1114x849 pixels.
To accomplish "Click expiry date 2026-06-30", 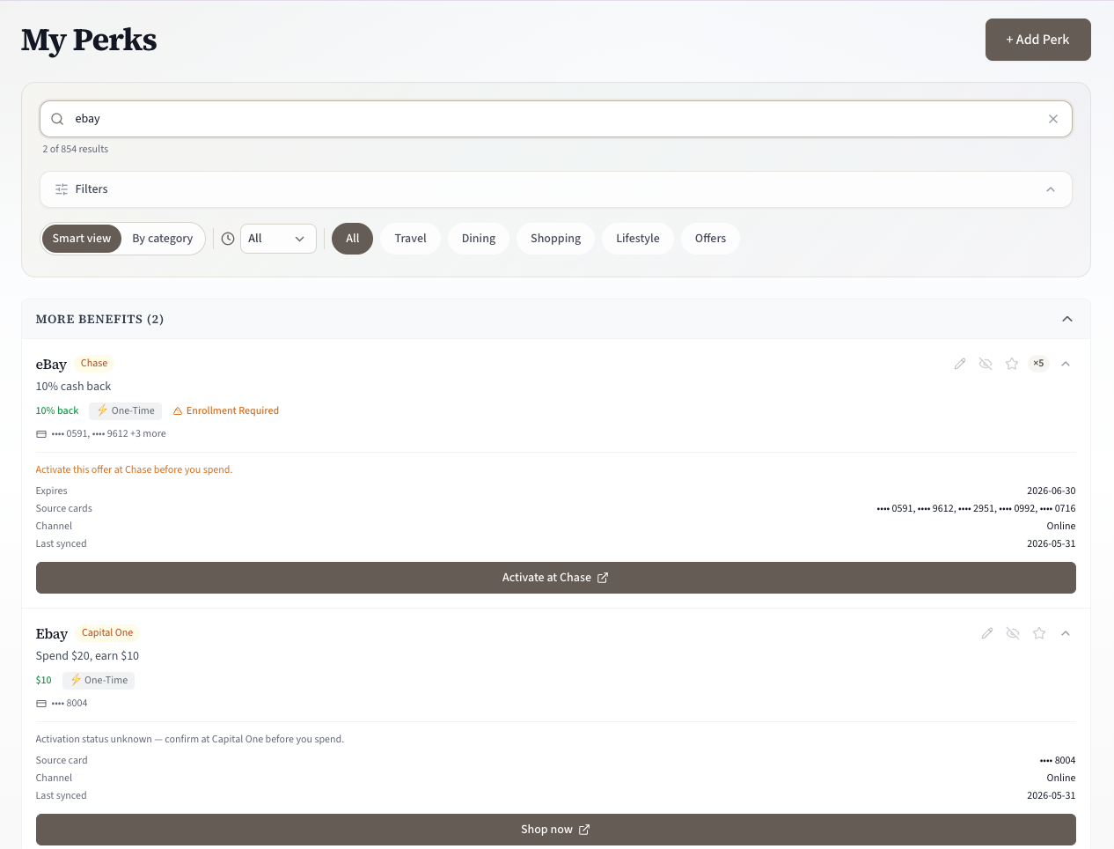I will coord(1052,491).
